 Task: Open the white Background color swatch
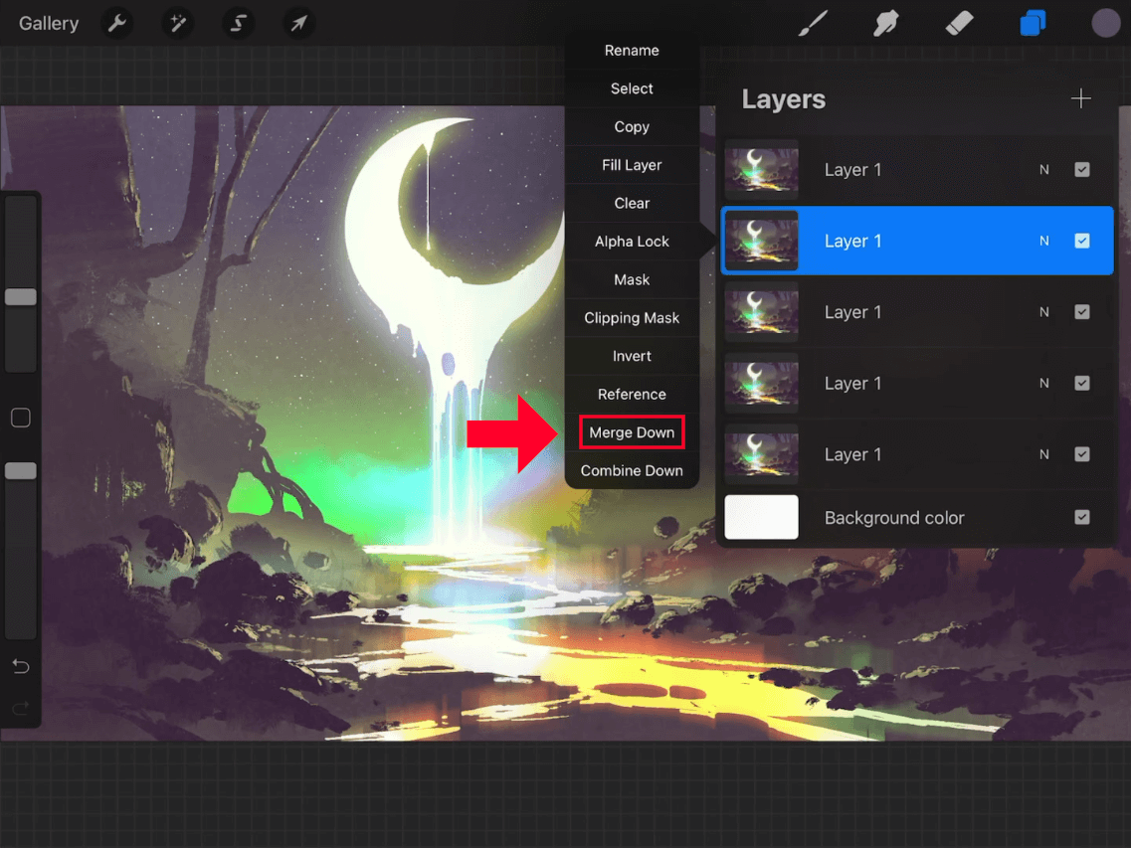click(761, 517)
